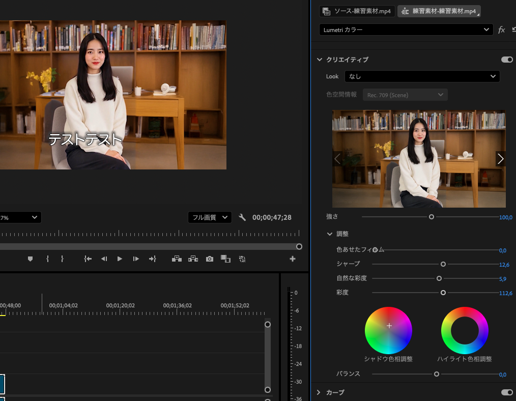This screenshot has height=401, width=516.
Task: Click the Mark In bracket icon
Action: (x=47, y=259)
